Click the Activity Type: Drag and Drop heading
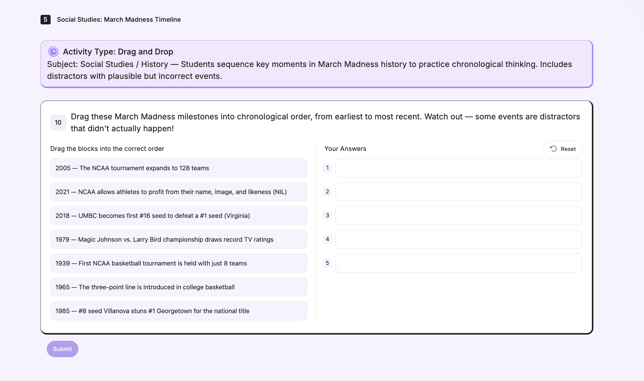Viewport: 644px width, 381px height. (x=118, y=52)
